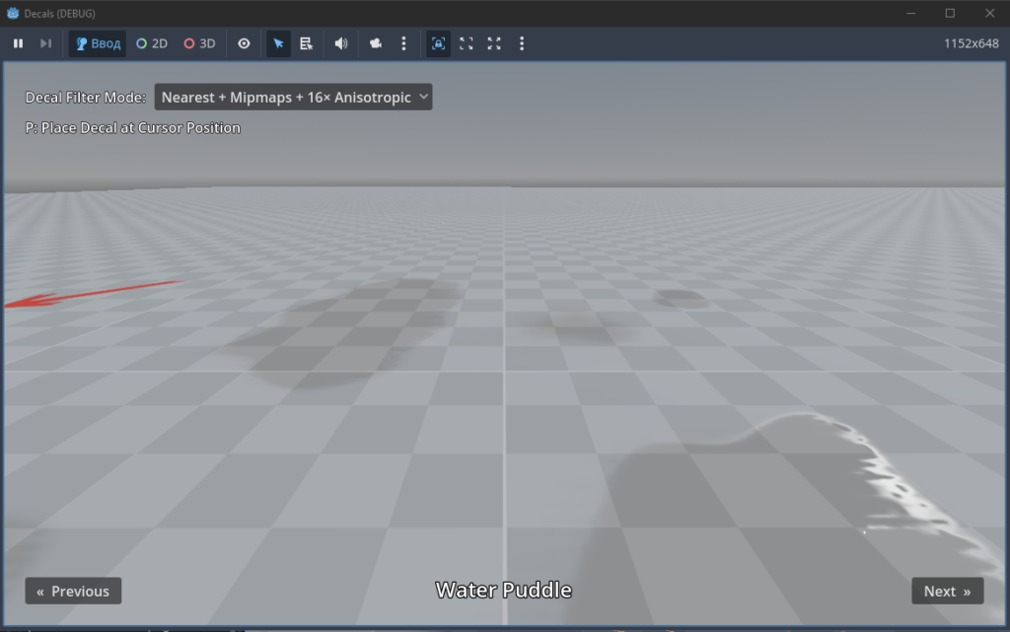Click the 1152x648 resolution text

(x=972, y=43)
